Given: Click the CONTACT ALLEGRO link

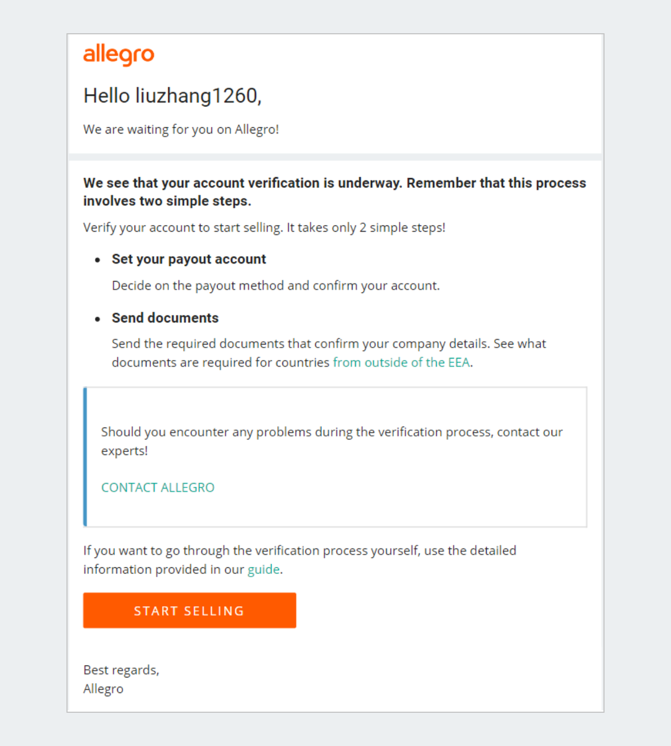Looking at the screenshot, I should click(158, 487).
